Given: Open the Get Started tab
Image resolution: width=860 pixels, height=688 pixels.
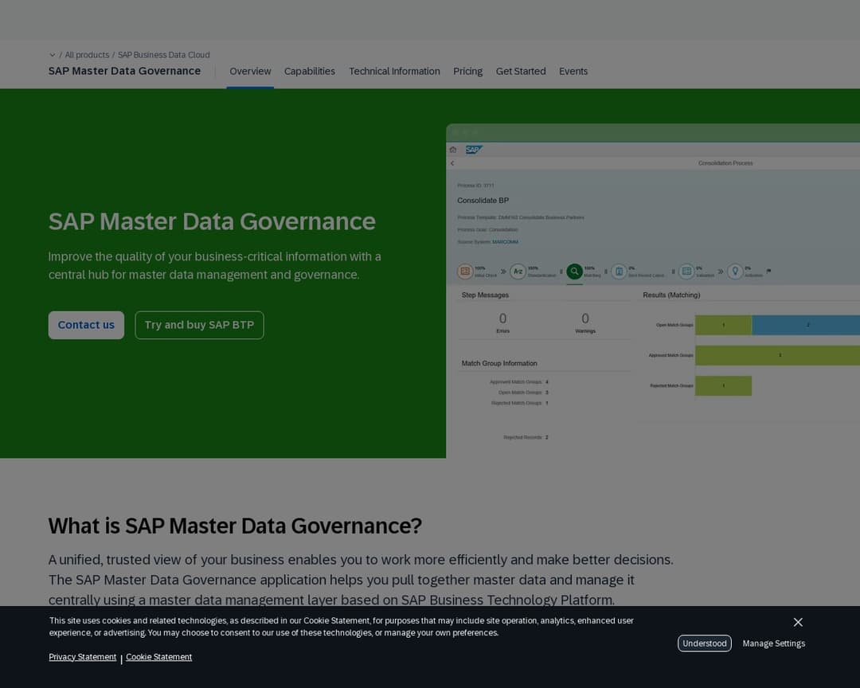Looking at the screenshot, I should [x=521, y=72].
